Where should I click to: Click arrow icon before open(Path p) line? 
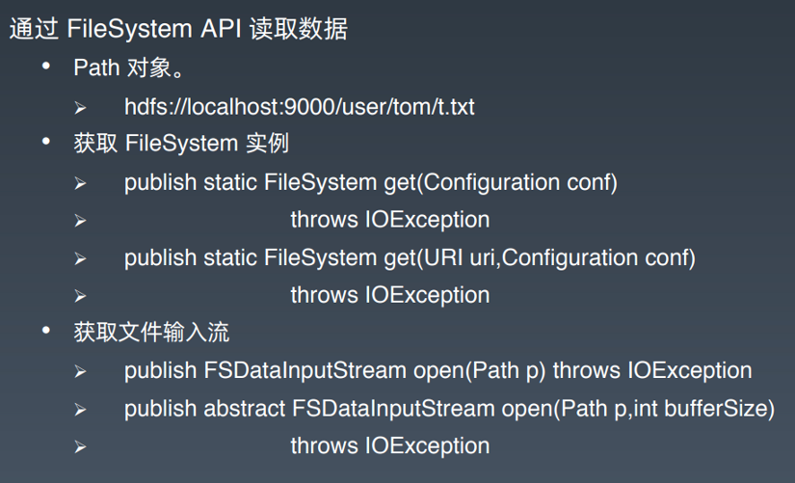(x=80, y=371)
